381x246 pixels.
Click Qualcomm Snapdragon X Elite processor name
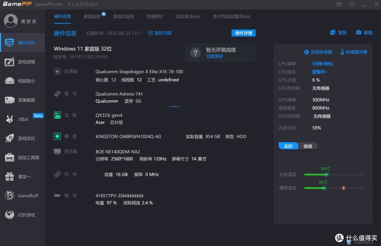[139, 72]
